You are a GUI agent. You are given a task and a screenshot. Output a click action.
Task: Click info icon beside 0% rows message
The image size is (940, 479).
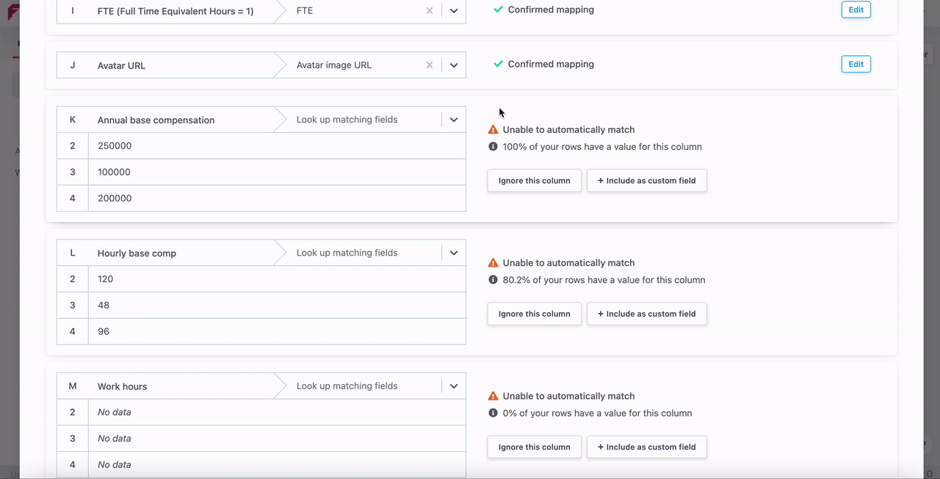tap(493, 413)
